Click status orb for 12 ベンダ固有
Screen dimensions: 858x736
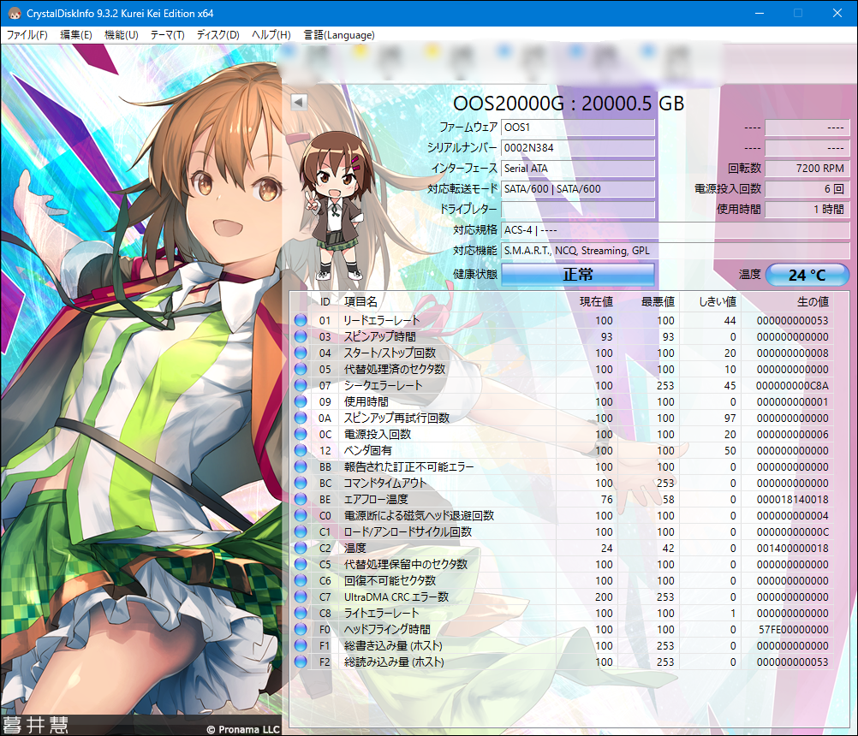coord(301,450)
